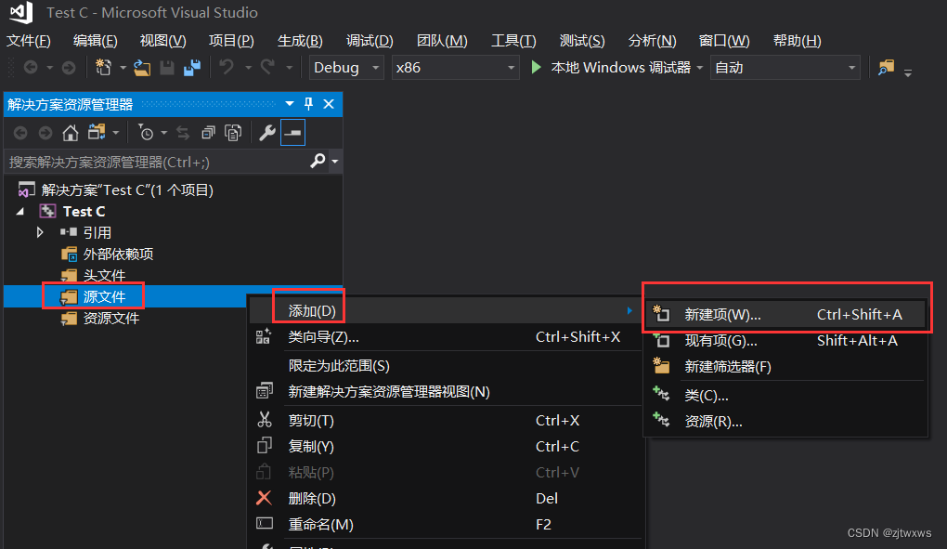The width and height of the screenshot is (947, 549).
Task: Collapse the Test C project node
Action: 20,212
